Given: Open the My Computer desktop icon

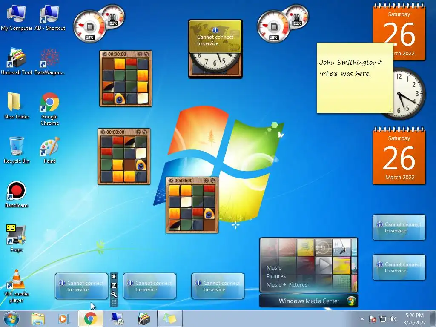Looking at the screenshot, I should coord(17,18).
